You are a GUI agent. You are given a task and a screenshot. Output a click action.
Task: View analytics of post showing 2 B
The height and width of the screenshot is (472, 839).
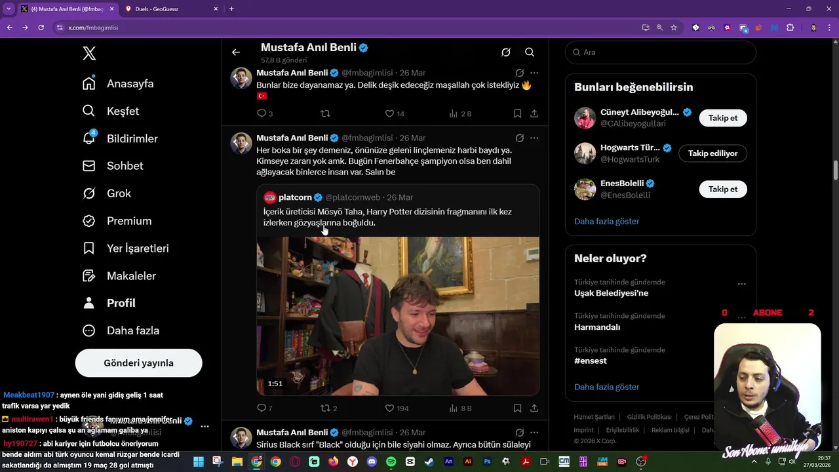pyautogui.click(x=460, y=113)
